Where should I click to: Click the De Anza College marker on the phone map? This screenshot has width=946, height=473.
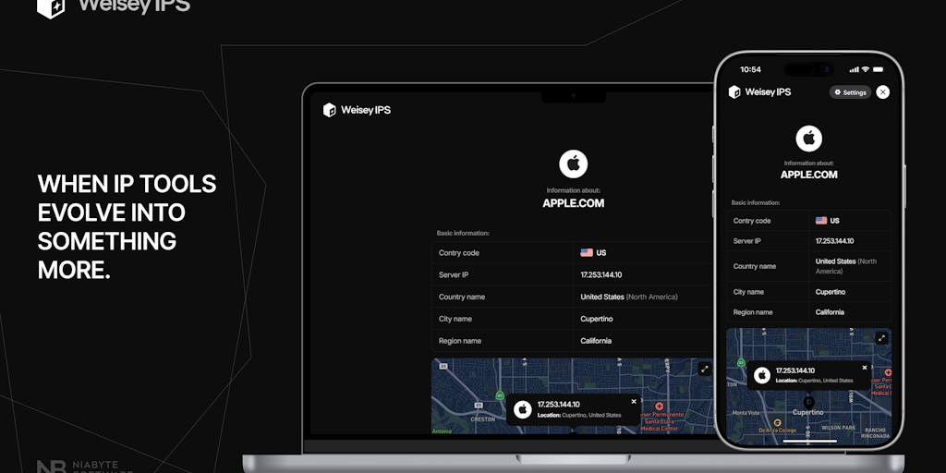[778, 423]
